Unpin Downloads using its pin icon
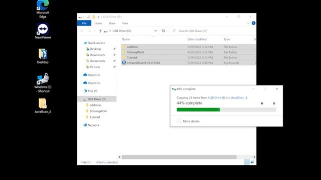 coord(114,55)
